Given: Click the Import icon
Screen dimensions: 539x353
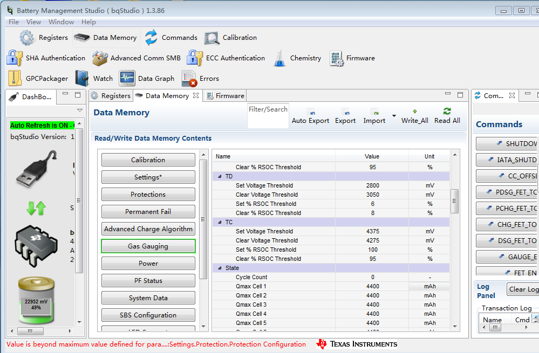Looking at the screenshot, I should click(374, 112).
